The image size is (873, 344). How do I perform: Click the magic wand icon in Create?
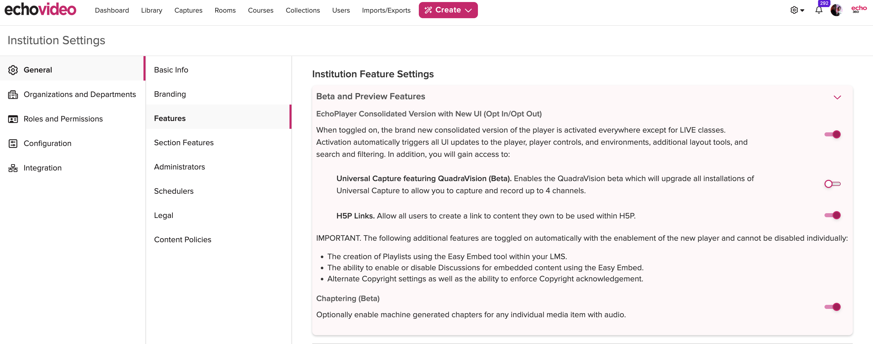tap(428, 10)
